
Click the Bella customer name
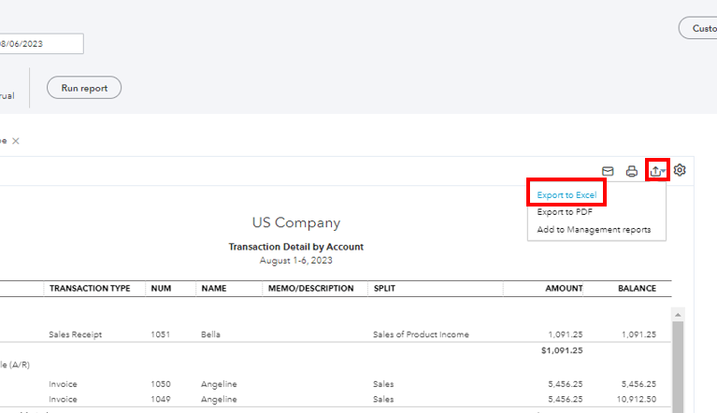tap(211, 335)
